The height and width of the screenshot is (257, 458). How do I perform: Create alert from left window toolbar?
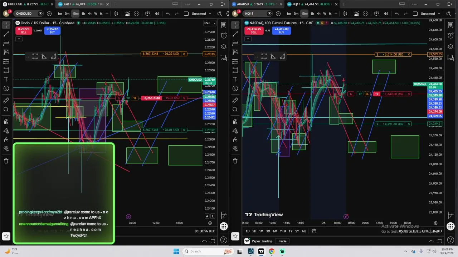coord(147,14)
